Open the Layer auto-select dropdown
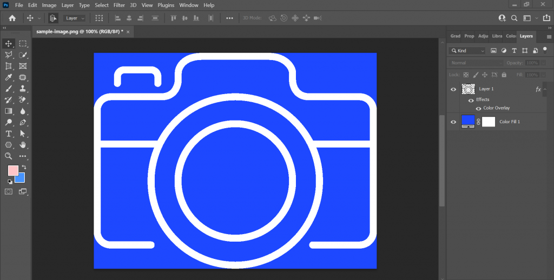The image size is (554, 280). click(75, 18)
